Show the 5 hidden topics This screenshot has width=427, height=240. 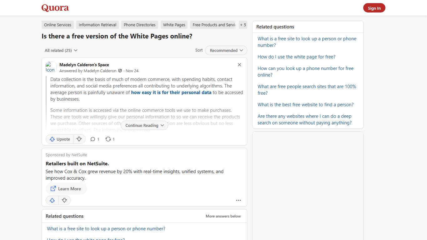[x=243, y=25]
